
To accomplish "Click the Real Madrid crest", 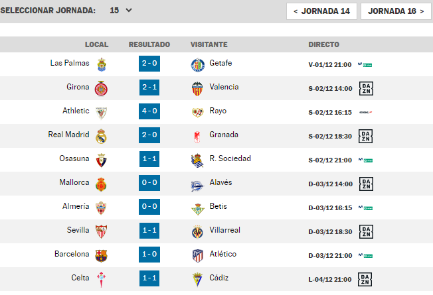I will (x=101, y=136).
